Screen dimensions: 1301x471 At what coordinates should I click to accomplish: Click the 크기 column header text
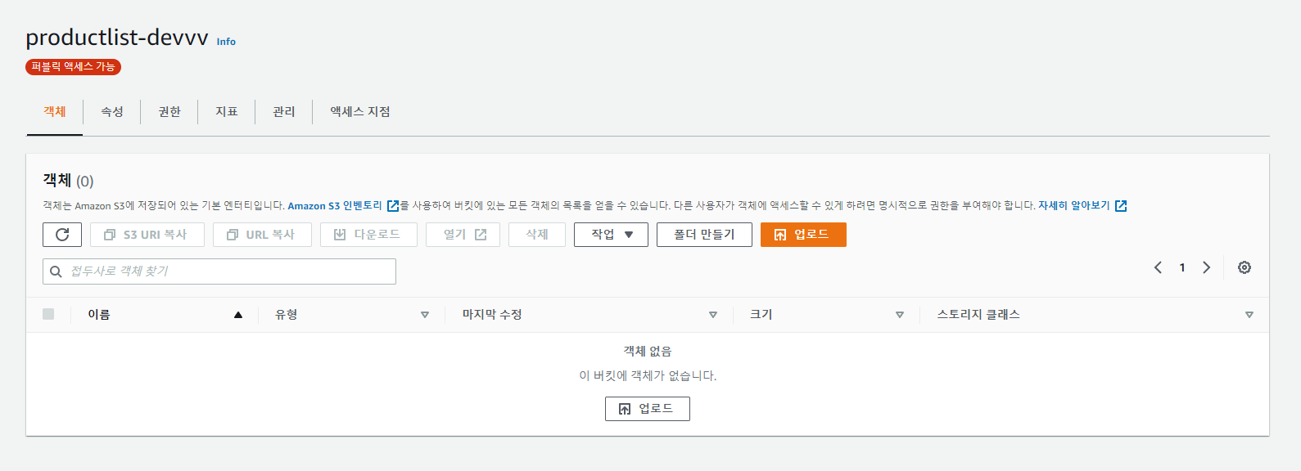click(761, 315)
